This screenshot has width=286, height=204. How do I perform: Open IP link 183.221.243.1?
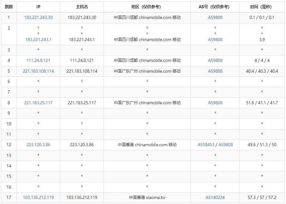point(38,39)
